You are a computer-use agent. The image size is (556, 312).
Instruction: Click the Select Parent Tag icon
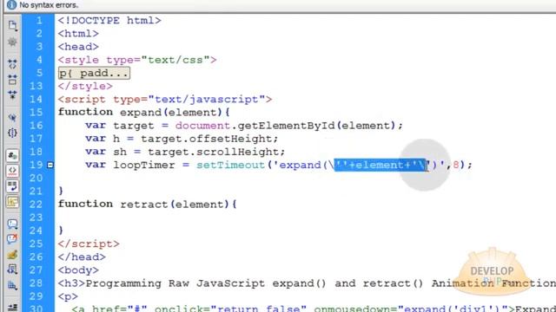click(12, 118)
